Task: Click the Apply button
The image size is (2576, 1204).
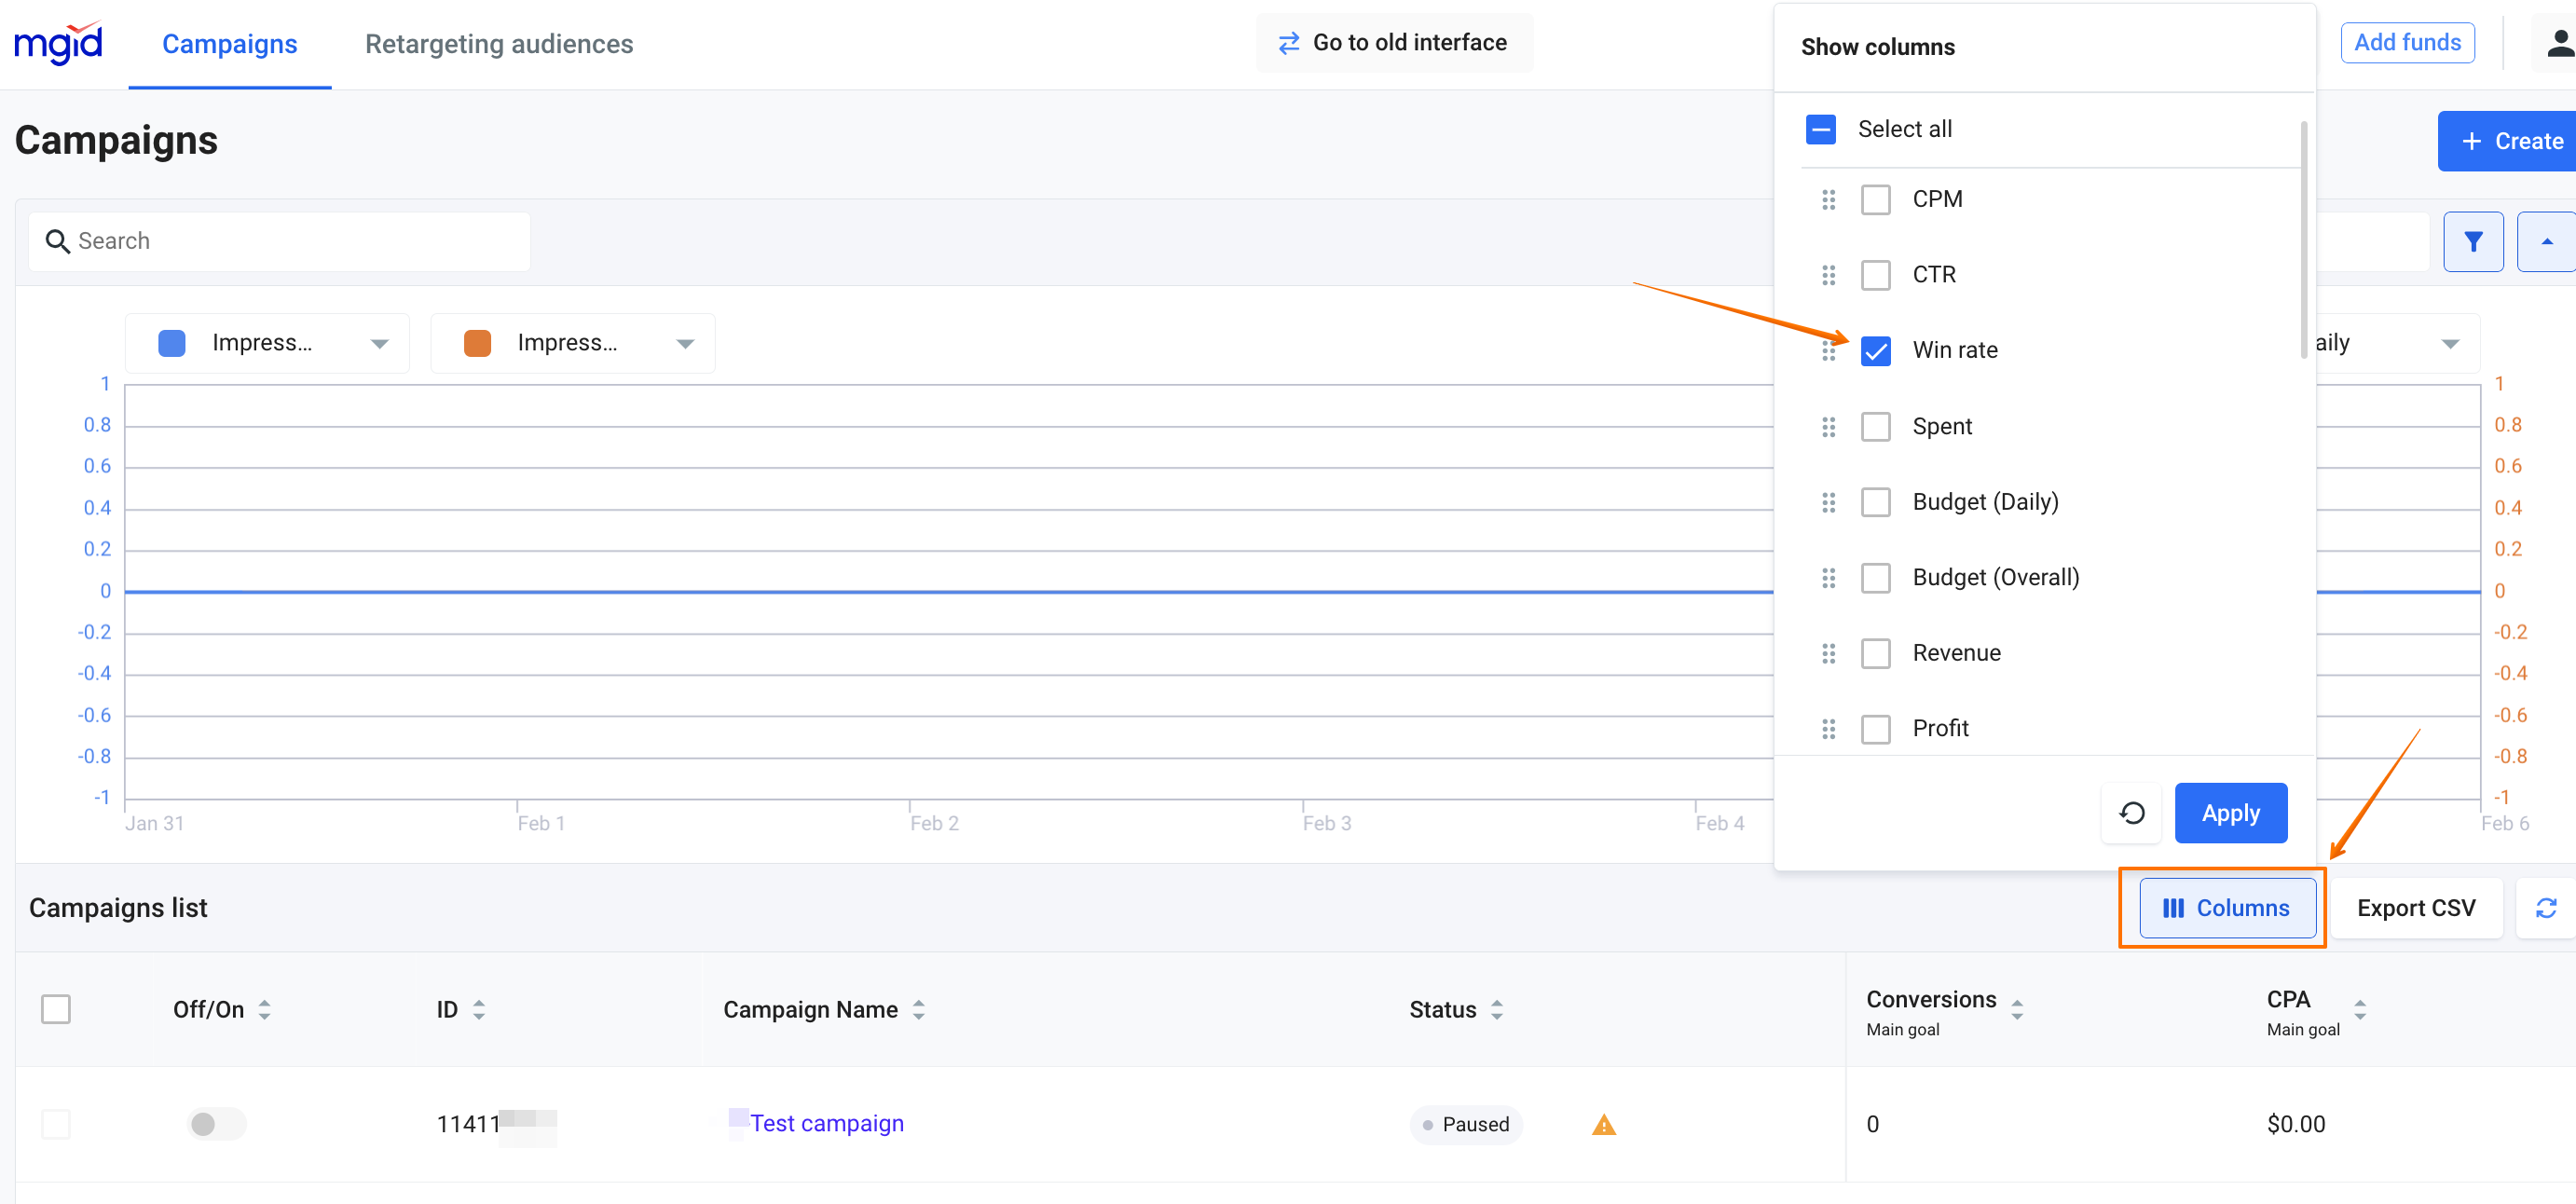Action: coord(2229,813)
